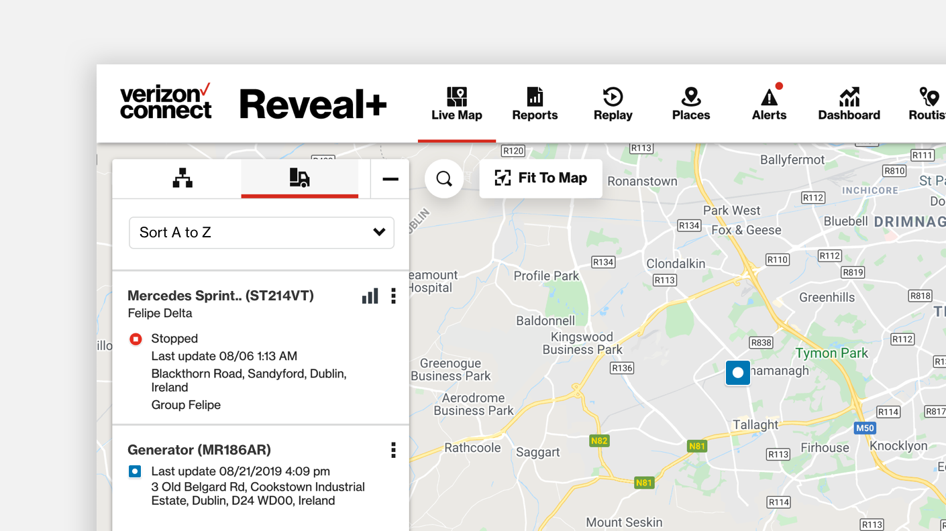946x531 pixels.
Task: Switch to the vehicles list tab
Action: coord(300,178)
